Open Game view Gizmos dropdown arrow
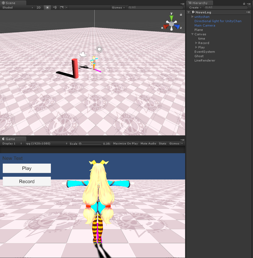253x258 pixels. 182,143
